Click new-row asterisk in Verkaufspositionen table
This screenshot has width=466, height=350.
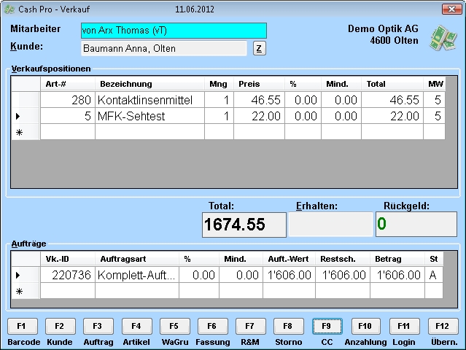coord(26,132)
